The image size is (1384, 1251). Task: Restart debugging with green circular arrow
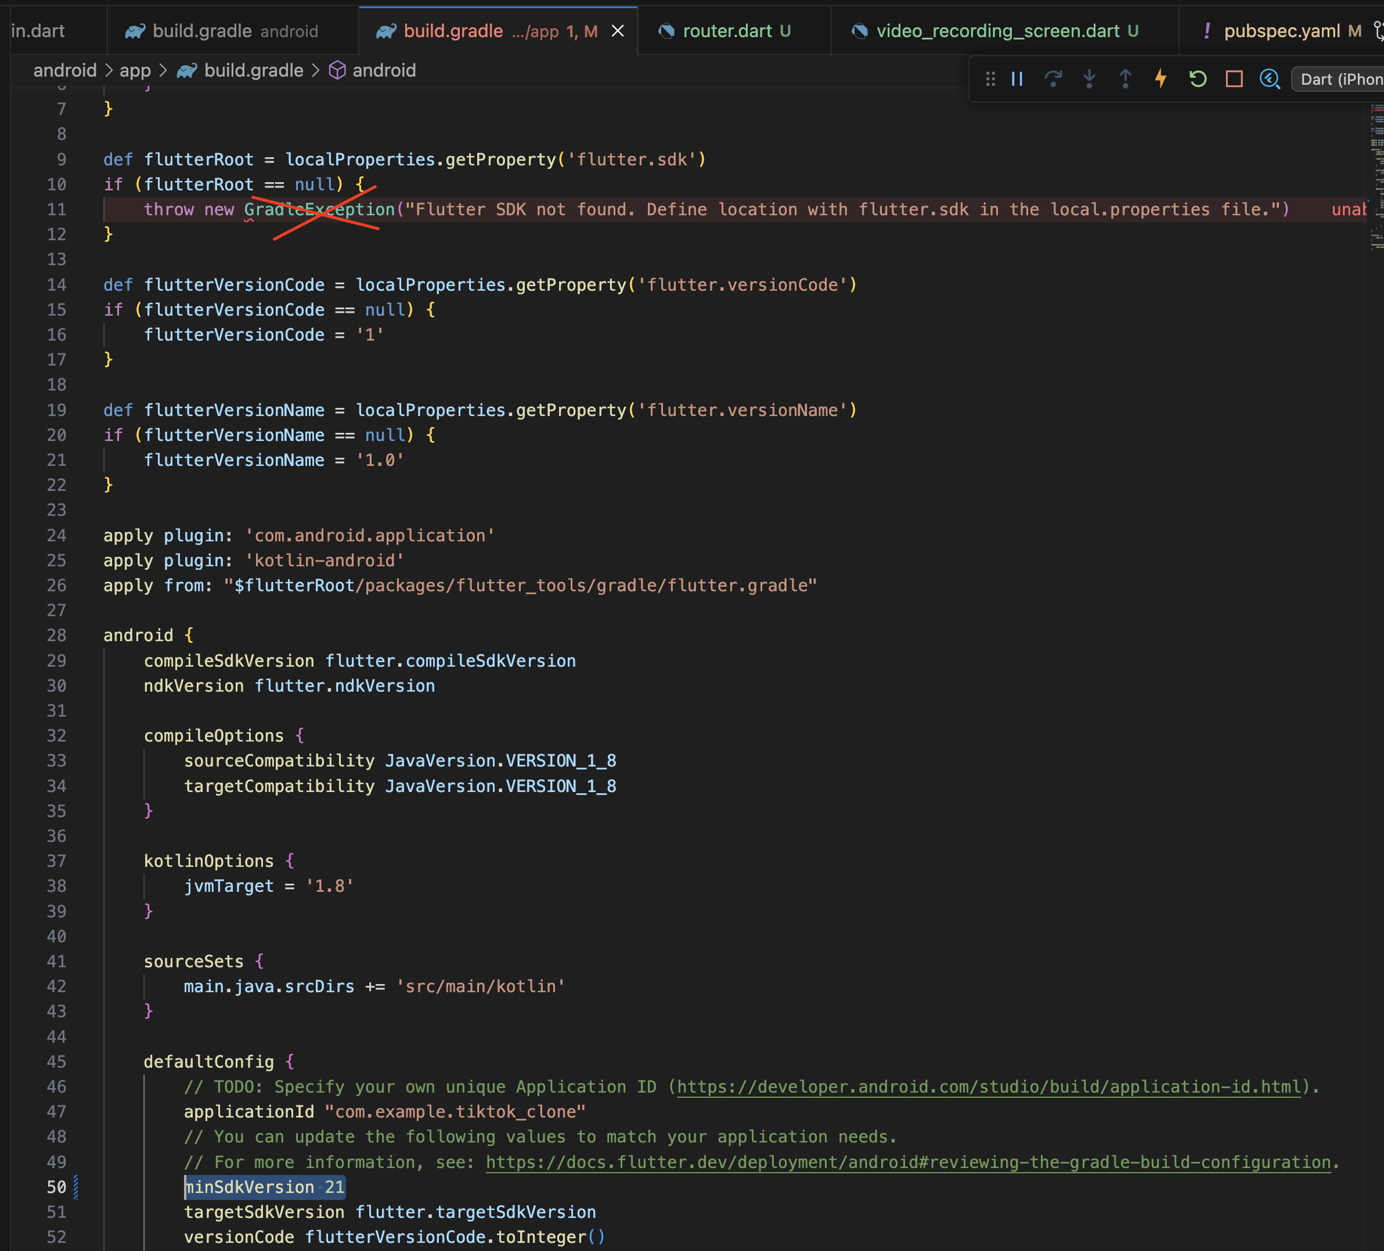tap(1198, 79)
